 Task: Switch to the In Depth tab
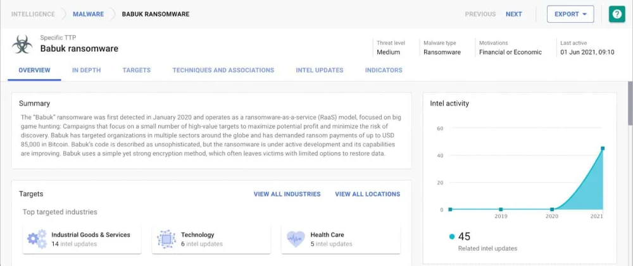86,70
